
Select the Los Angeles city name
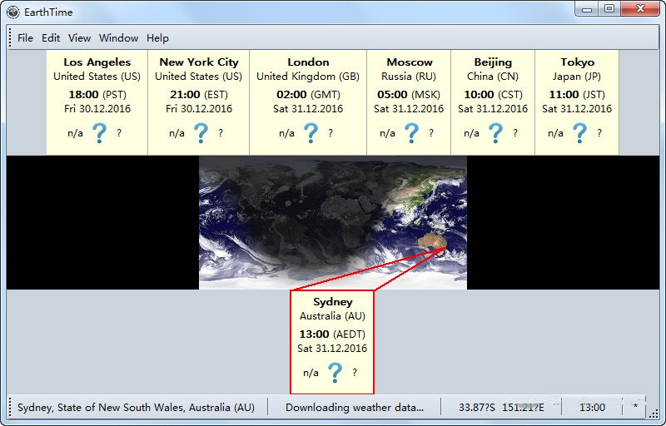97,62
